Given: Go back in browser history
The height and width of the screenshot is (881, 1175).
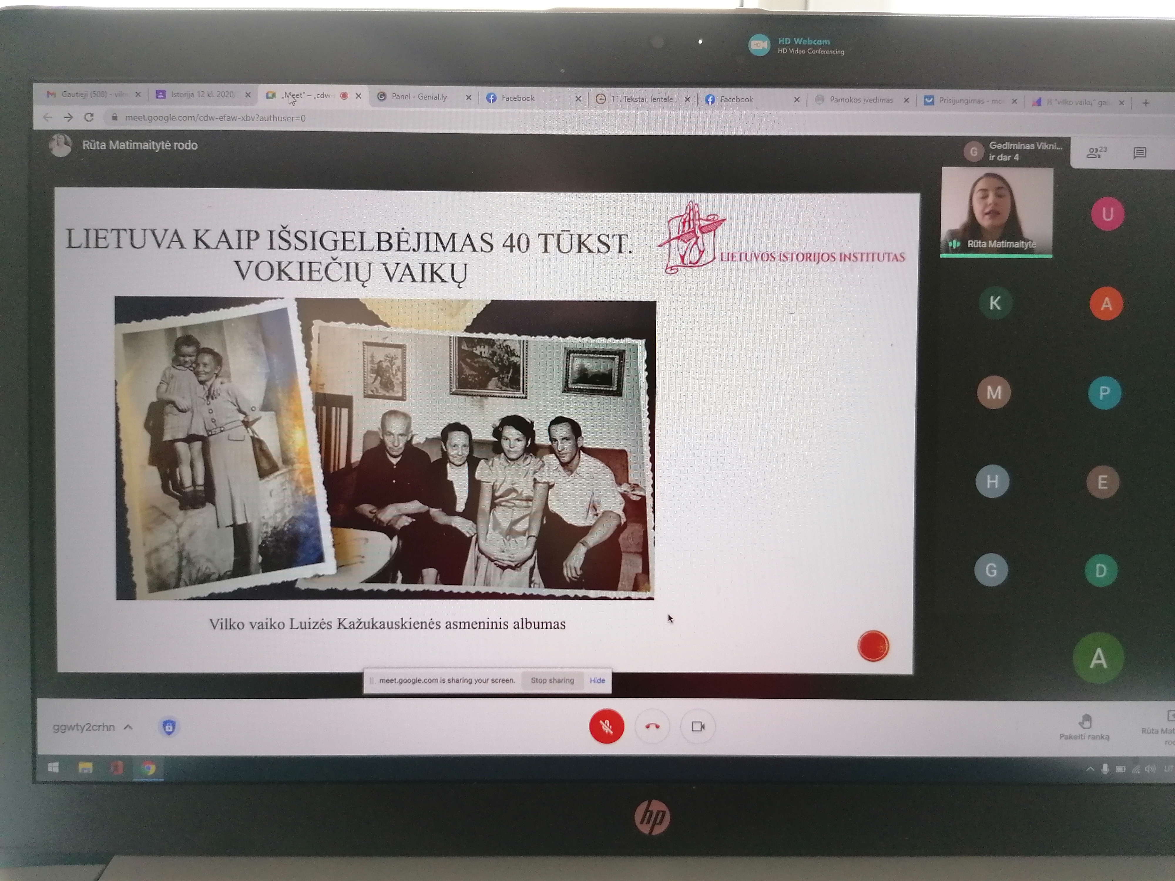Looking at the screenshot, I should (x=48, y=117).
